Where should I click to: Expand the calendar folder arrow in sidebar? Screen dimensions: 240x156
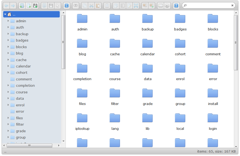tap(8, 66)
